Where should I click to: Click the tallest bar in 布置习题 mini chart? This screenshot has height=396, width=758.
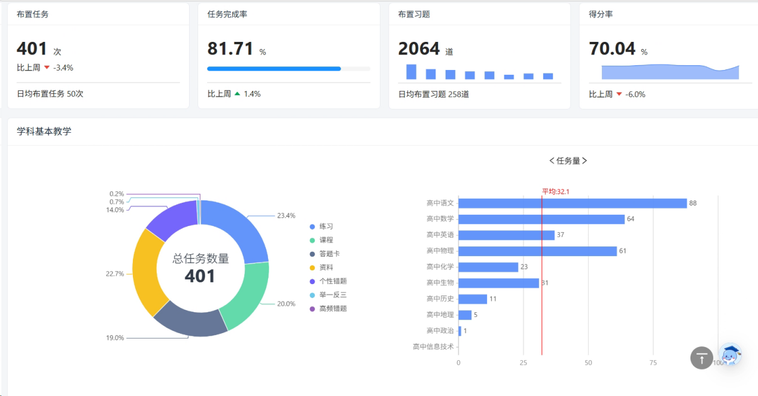[411, 72]
